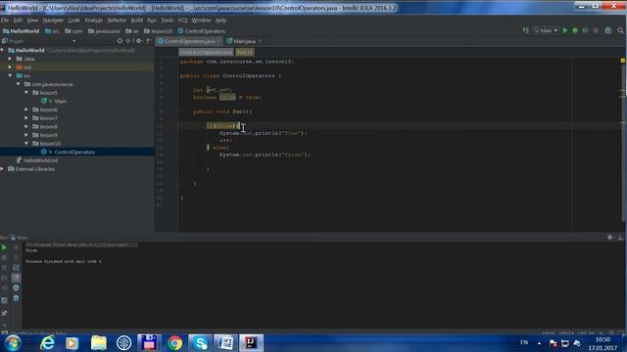Viewport: 627px width, 352px height.
Task: Click up the stack trace arrow in Run panel
Action: pos(16,247)
